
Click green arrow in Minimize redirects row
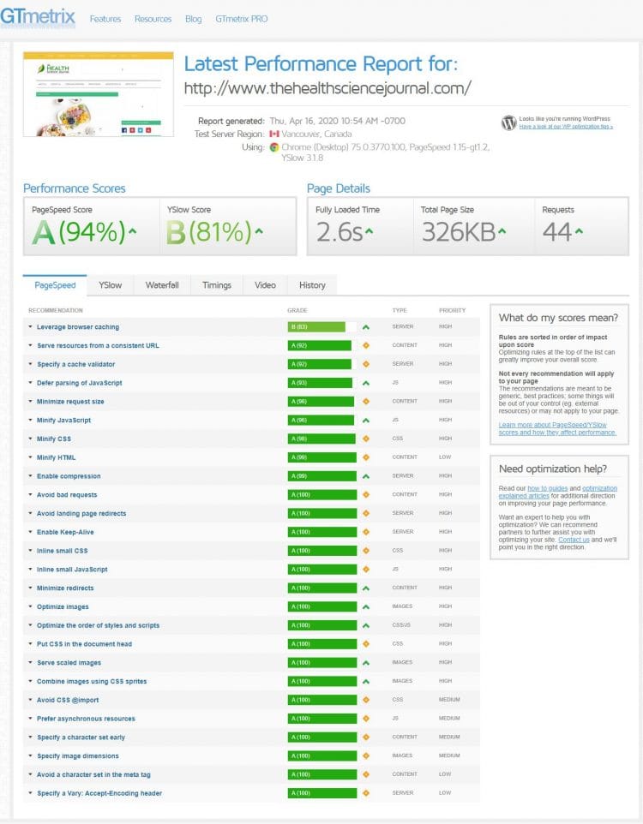366,588
